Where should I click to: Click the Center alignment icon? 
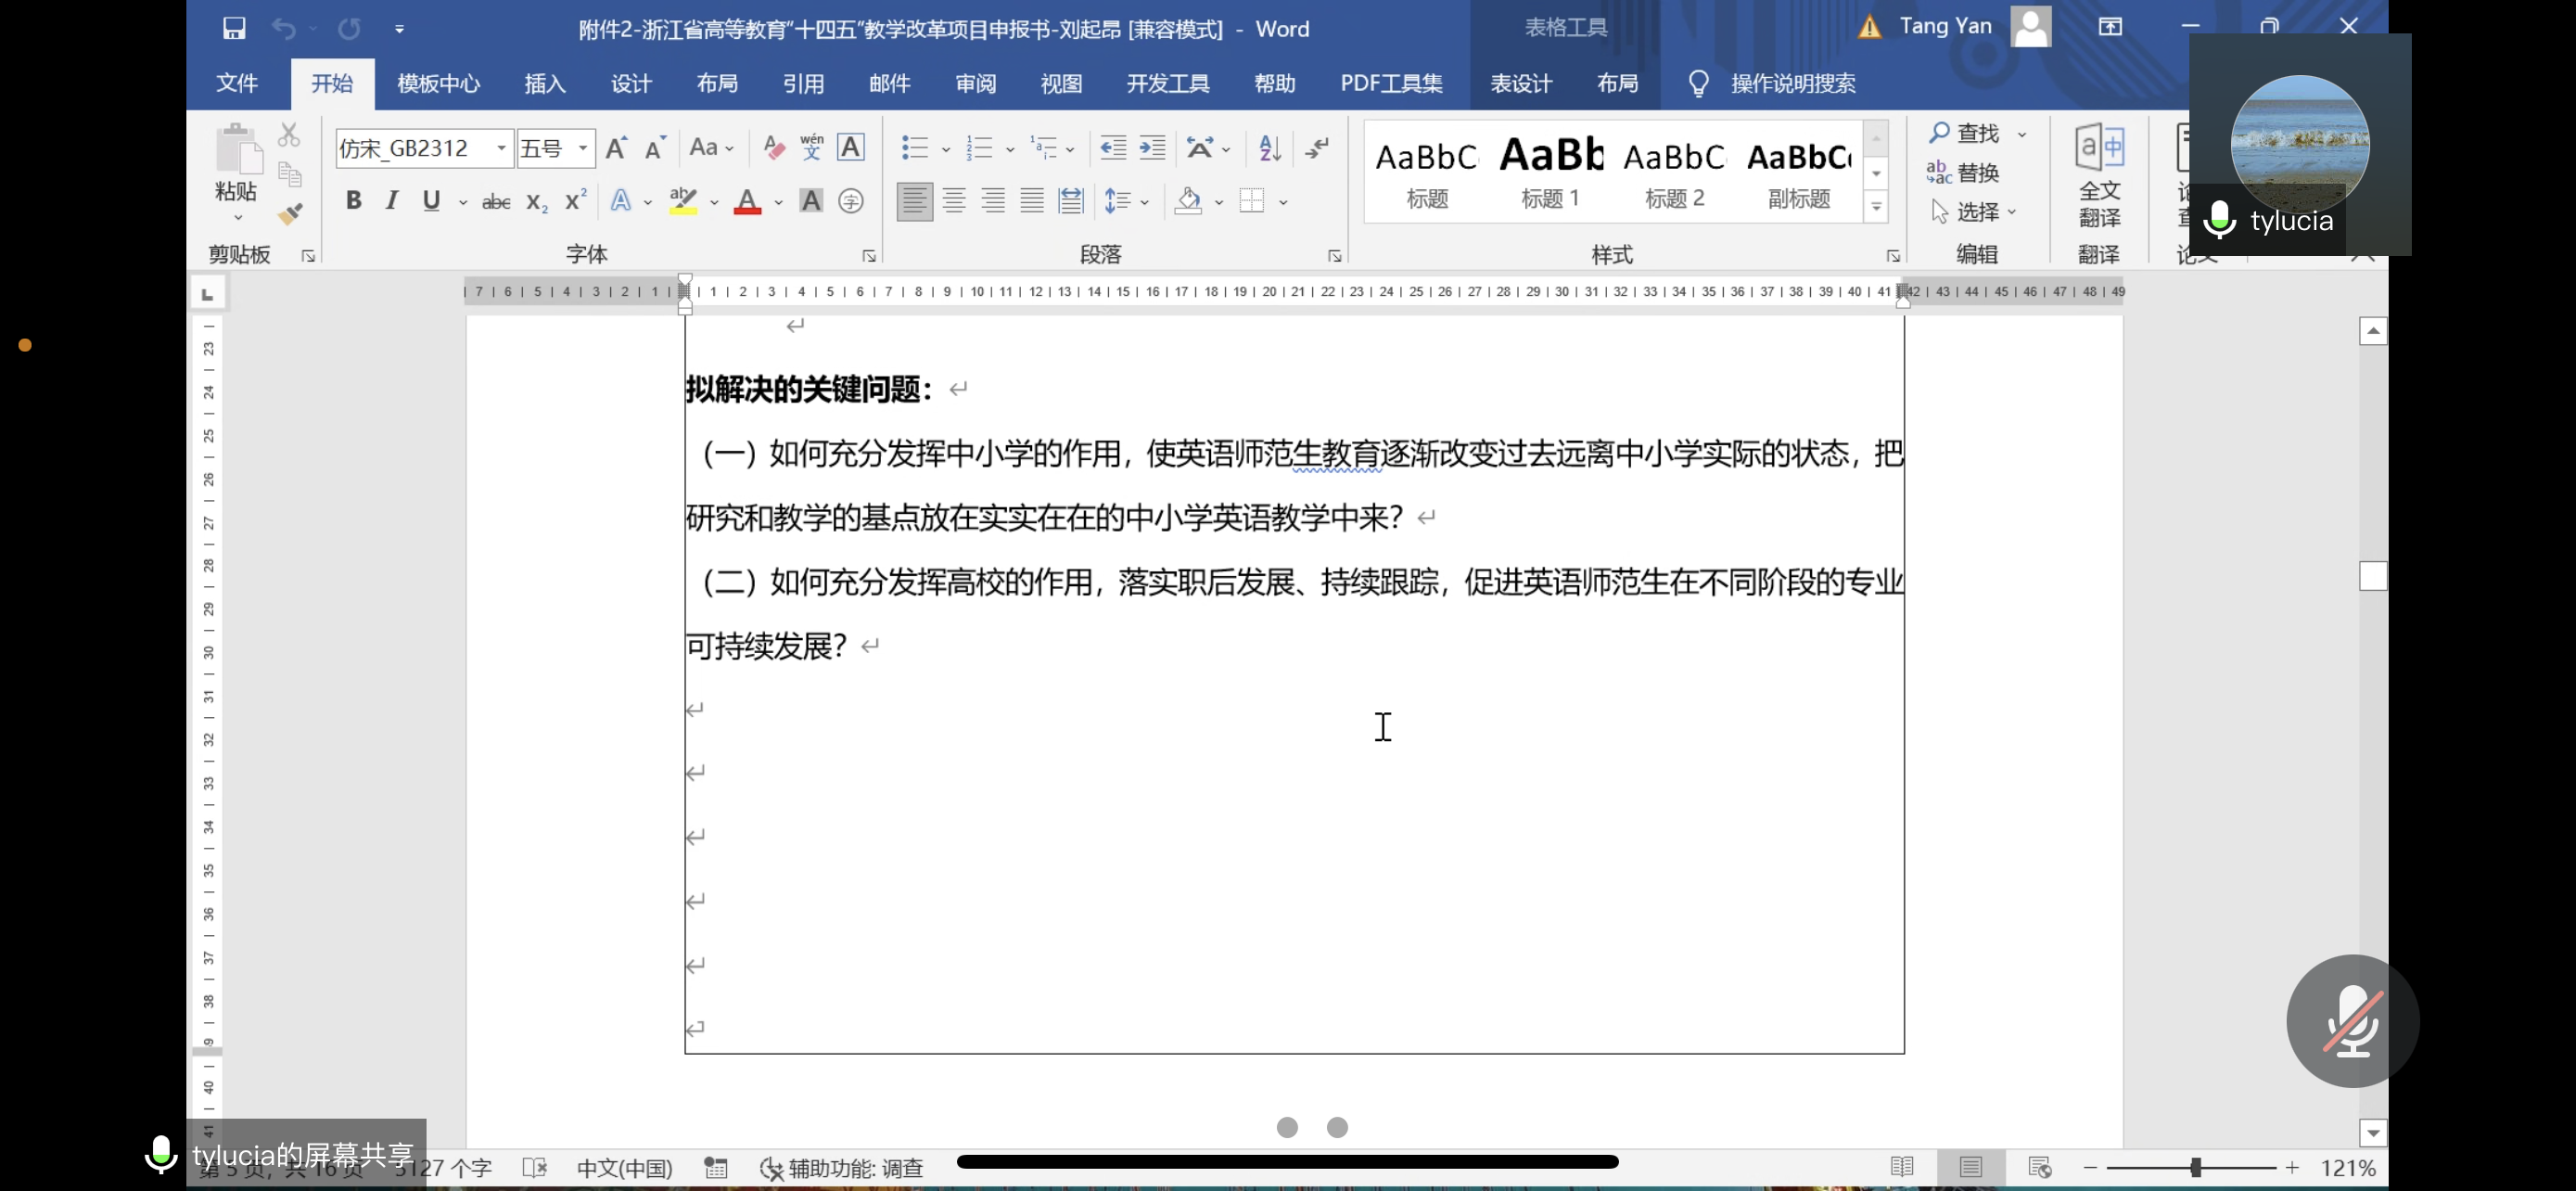(x=953, y=201)
